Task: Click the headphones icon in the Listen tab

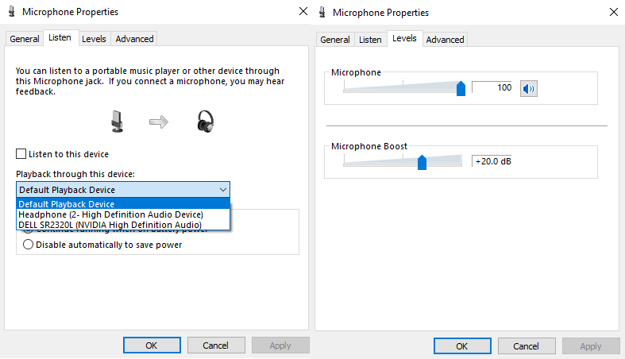Action: pos(206,122)
